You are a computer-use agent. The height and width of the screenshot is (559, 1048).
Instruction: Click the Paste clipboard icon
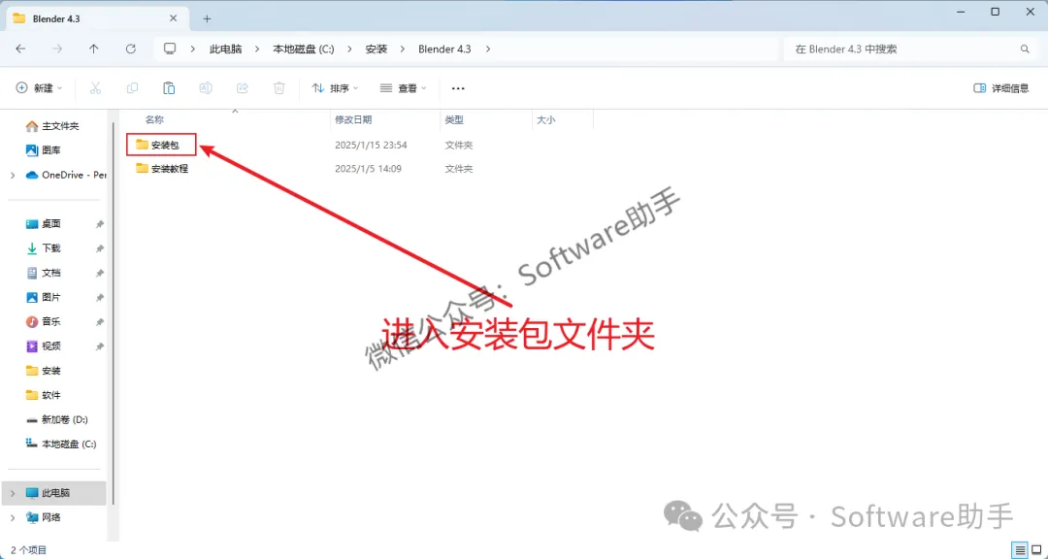169,88
